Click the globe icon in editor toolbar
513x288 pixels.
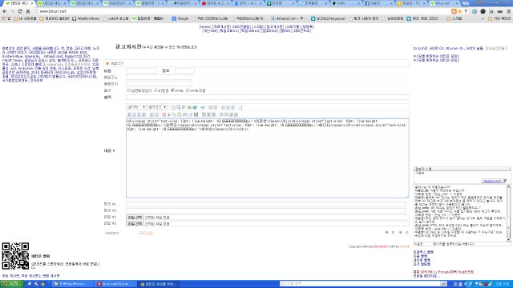pyautogui.click(x=195, y=107)
